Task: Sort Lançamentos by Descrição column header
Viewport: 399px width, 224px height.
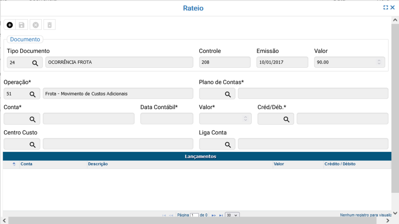Action: pyautogui.click(x=98, y=164)
